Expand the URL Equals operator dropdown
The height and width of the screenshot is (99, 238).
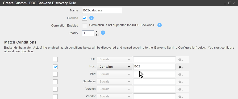115,59
